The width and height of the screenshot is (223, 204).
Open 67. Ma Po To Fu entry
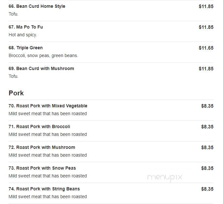[x=26, y=27]
